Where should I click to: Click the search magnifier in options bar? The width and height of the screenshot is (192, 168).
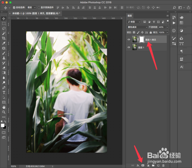point(174,8)
